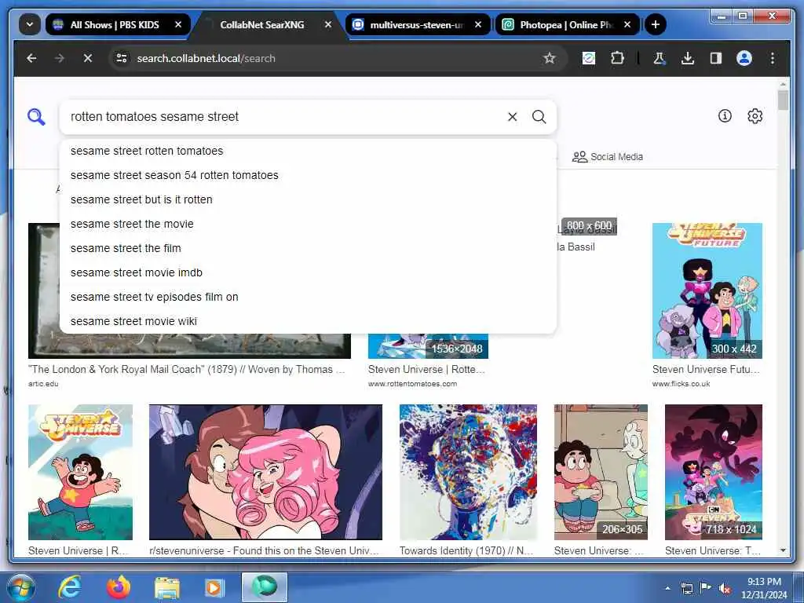The height and width of the screenshot is (603, 804).
Task: Switch to the All Shows | PBS KIDS tab
Action: tap(118, 24)
